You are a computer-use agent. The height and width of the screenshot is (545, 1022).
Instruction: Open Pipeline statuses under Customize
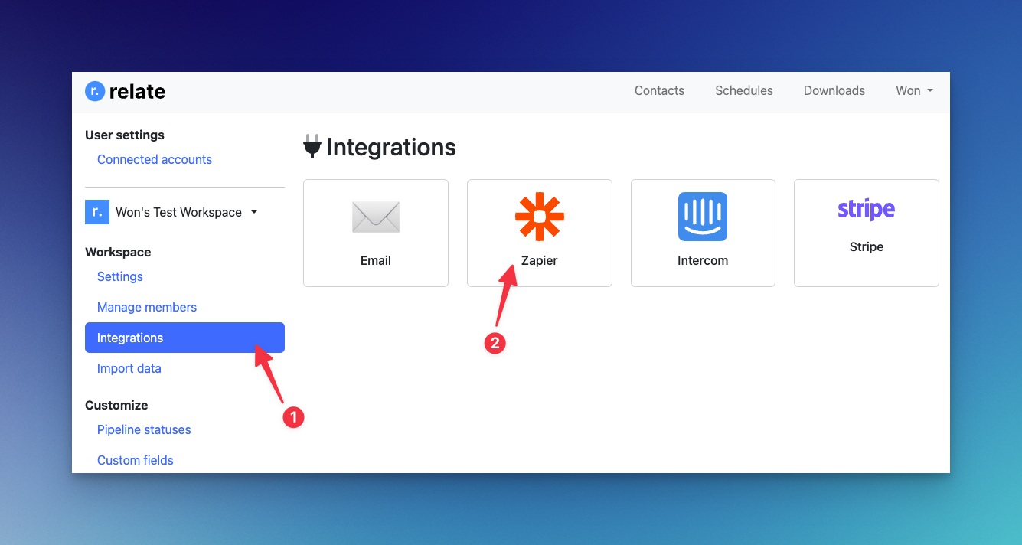click(x=144, y=429)
